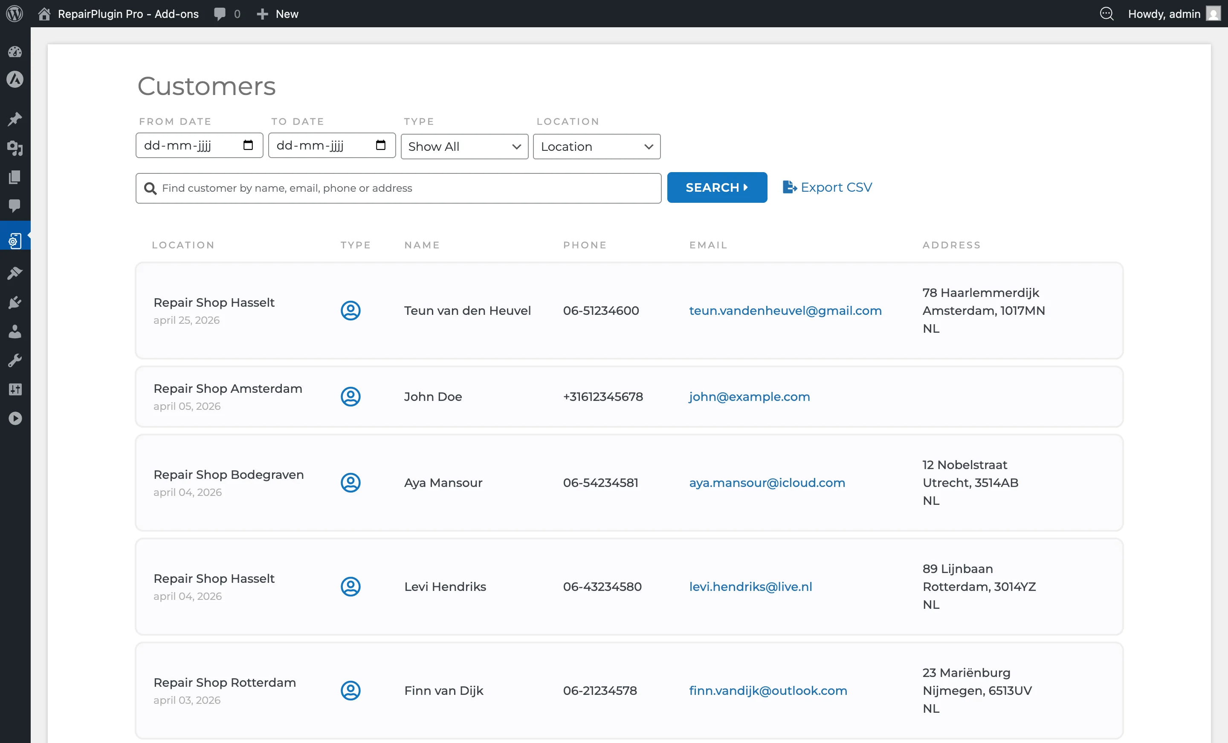
Task: Open the Location filter dropdown
Action: click(597, 147)
